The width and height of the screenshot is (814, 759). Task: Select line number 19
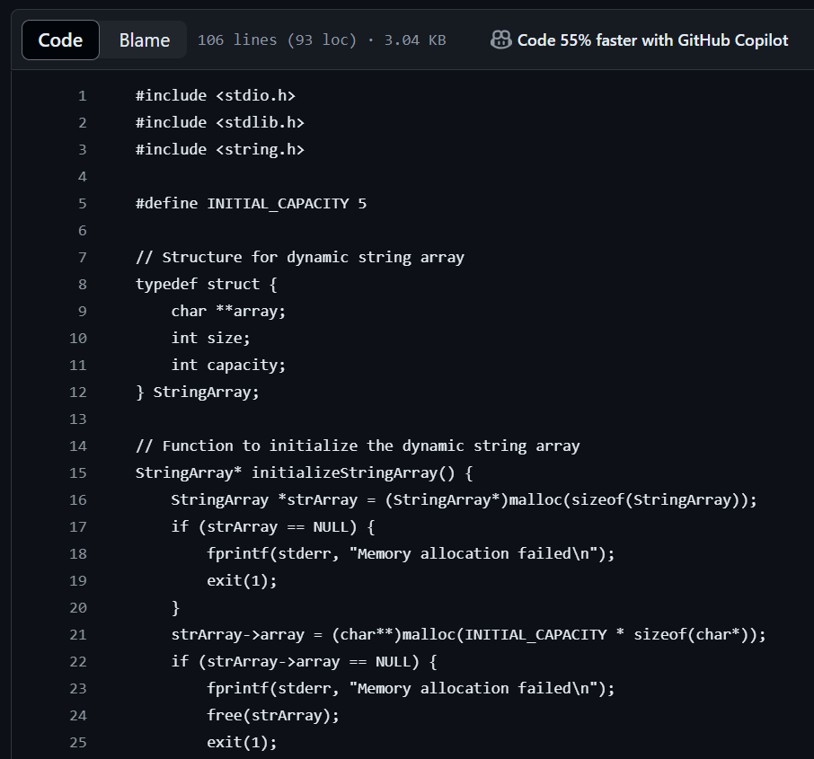tap(78, 581)
